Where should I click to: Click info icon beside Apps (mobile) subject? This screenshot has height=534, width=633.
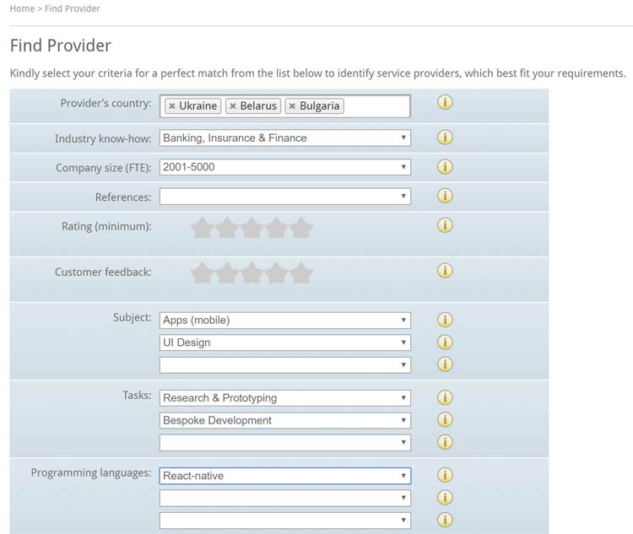[x=445, y=320]
